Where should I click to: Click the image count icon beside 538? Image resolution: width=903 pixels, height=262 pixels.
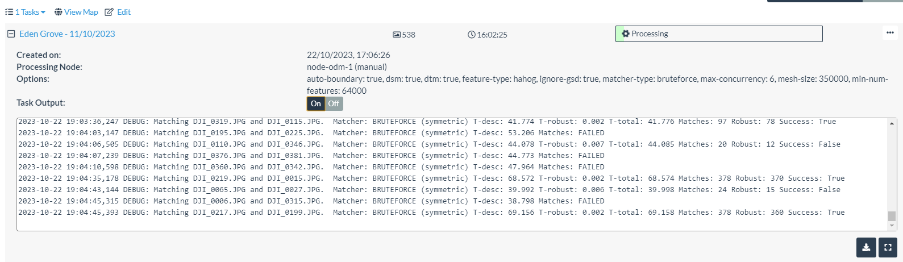[397, 35]
